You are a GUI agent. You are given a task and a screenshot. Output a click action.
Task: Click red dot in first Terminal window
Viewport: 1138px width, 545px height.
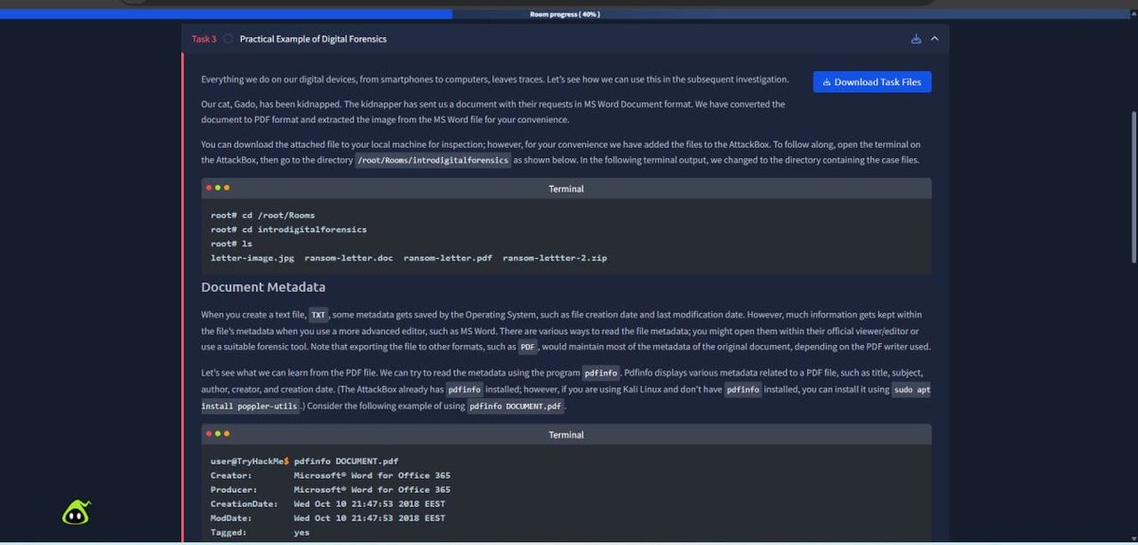pyautogui.click(x=209, y=188)
